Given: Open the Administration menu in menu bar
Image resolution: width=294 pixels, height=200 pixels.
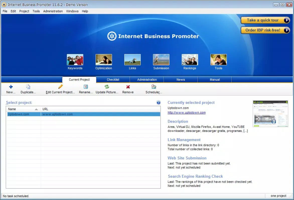Looking at the screenshot, I should (53, 11).
